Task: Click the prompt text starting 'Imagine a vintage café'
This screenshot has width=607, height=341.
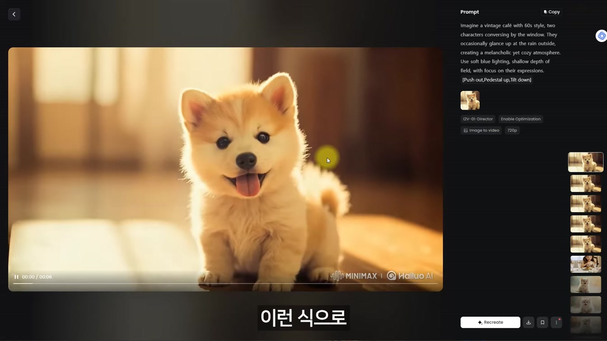Action: [510, 48]
